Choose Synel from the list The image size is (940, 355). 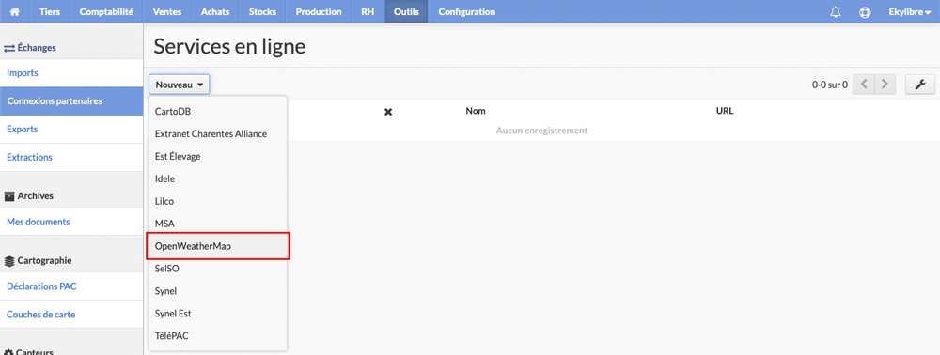click(218, 291)
